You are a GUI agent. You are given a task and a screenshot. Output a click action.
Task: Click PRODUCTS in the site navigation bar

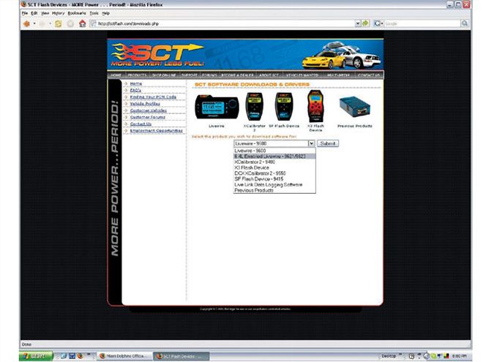coord(137,75)
